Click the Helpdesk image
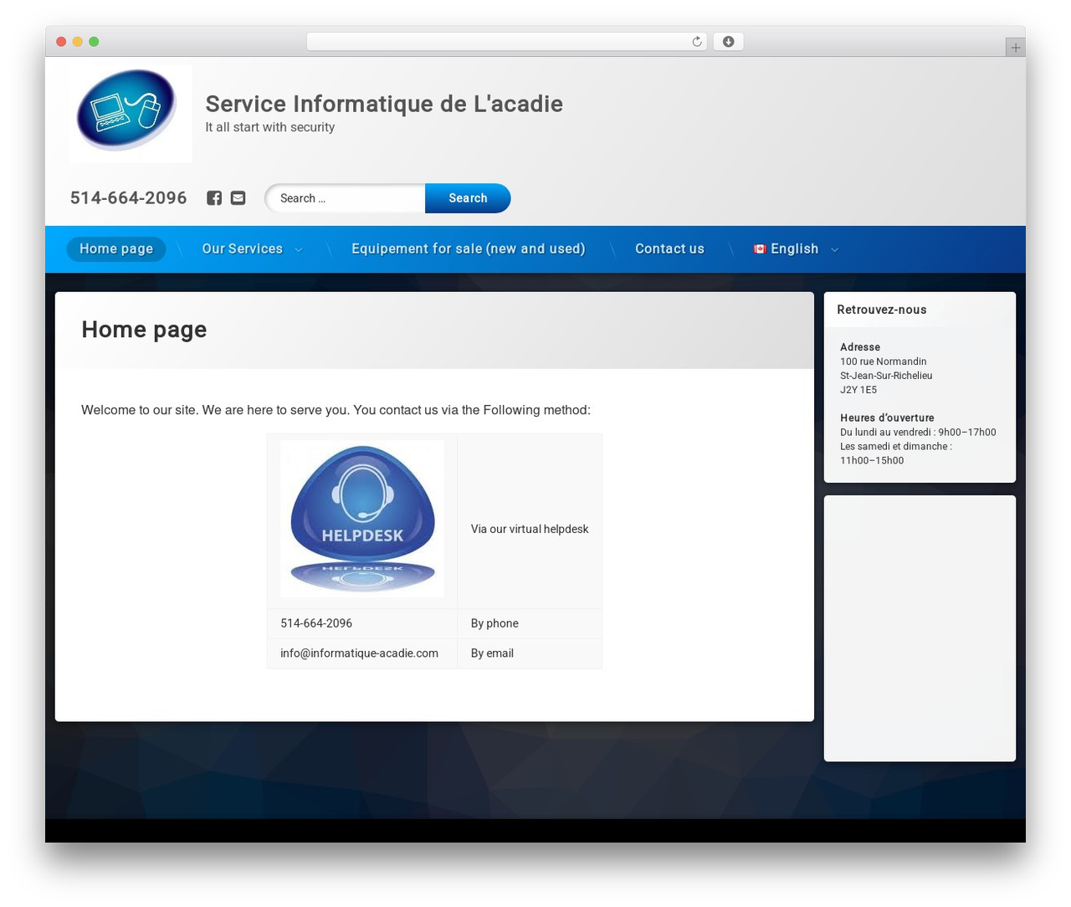1071x907 pixels. 362,519
